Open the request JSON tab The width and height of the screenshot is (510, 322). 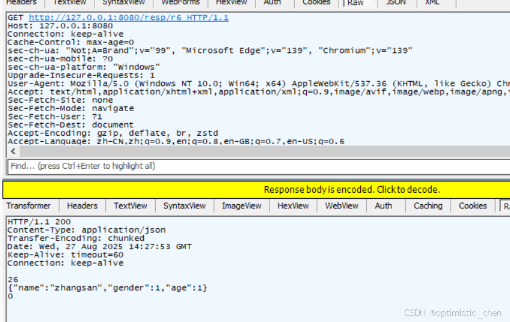[x=396, y=2]
